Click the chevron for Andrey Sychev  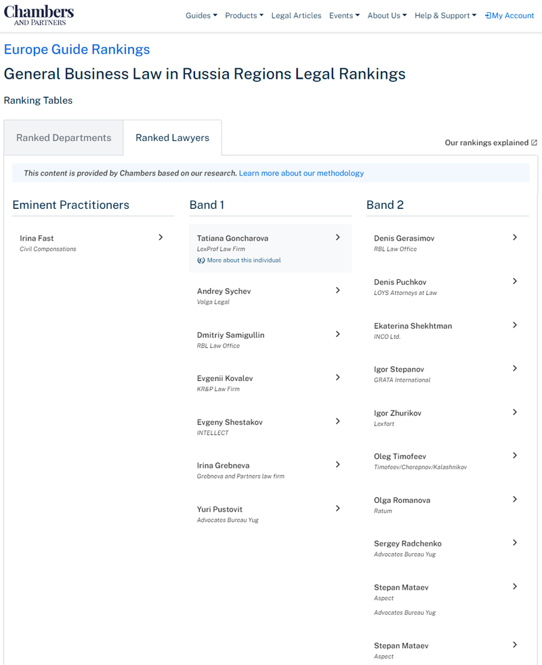338,291
